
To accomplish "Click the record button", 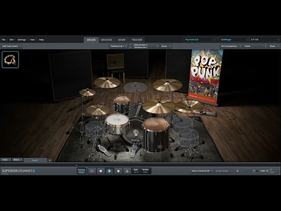I will [118, 171].
